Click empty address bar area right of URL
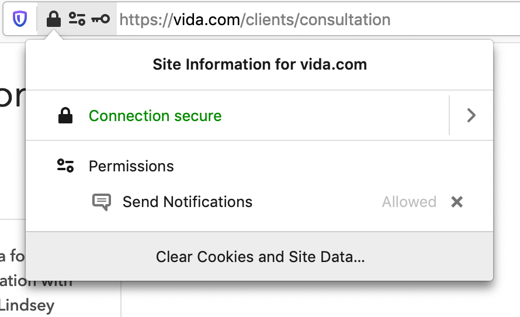Screen dimensions: 520x317 [x=455, y=19]
